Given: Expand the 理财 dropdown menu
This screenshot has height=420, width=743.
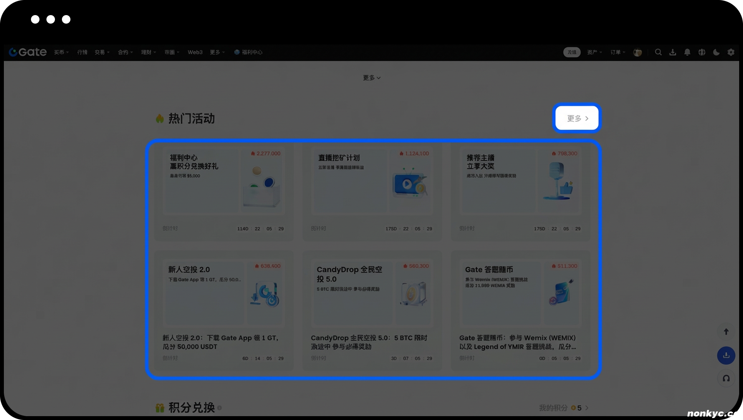Looking at the screenshot, I should tap(149, 52).
